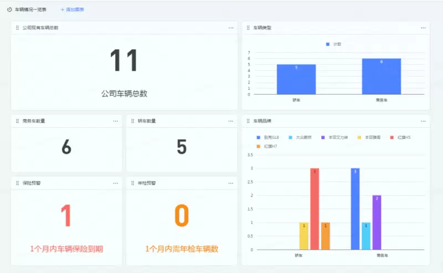443x273 pixels.
Task: Open more options for 保险预警 card
Action: (x=116, y=183)
